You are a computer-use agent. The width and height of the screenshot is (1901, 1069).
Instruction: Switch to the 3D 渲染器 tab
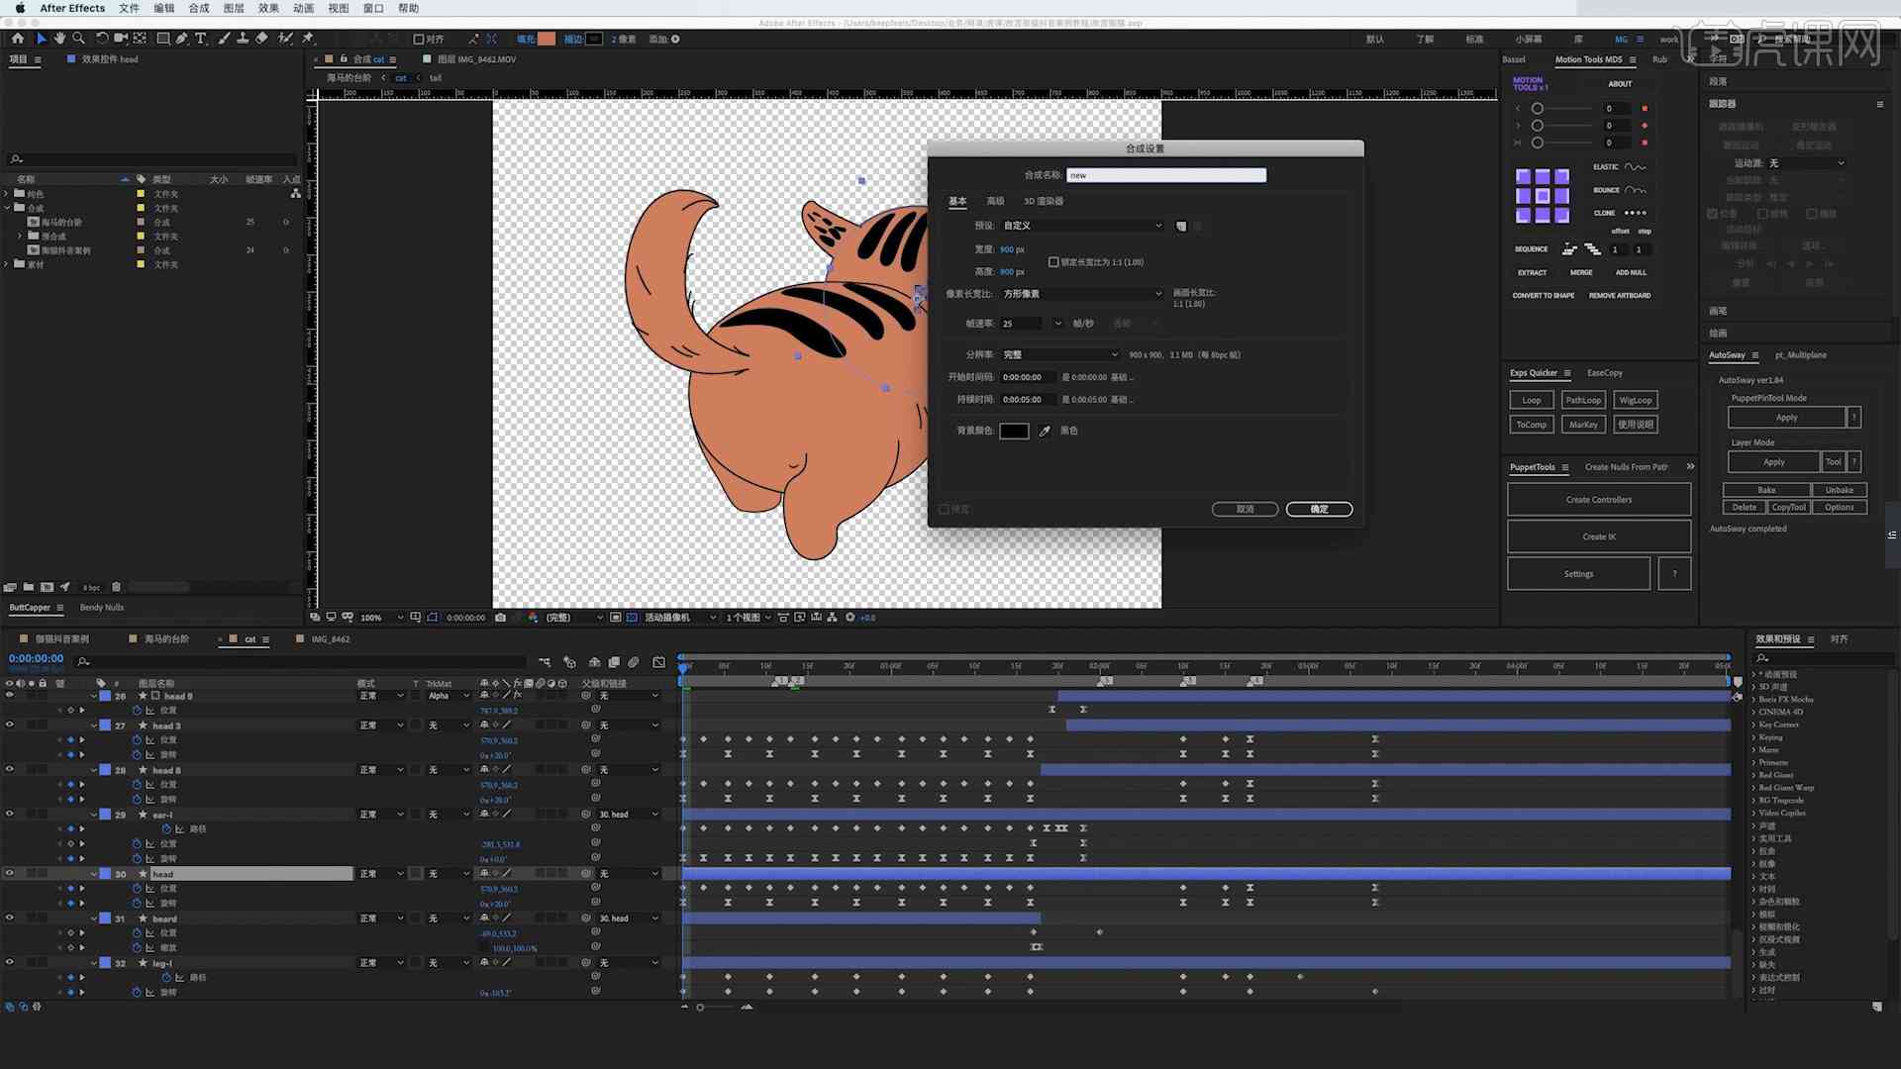[1044, 201]
